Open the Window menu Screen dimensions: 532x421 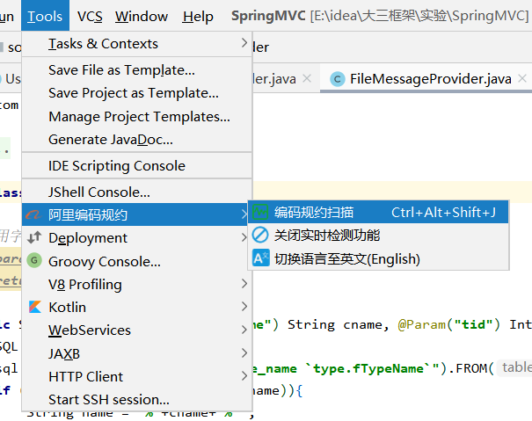142,17
